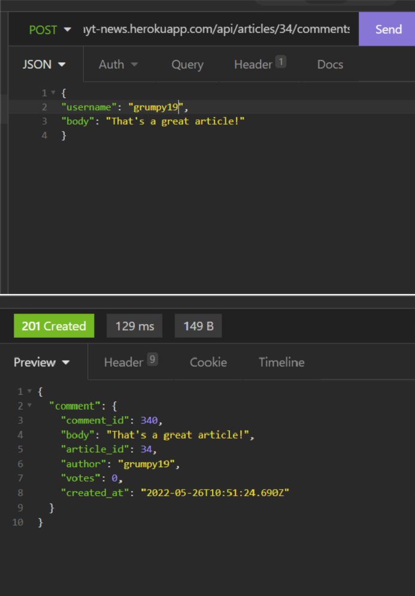Edit the request URL field
Viewport: 415px width, 596px height.
coord(217,29)
